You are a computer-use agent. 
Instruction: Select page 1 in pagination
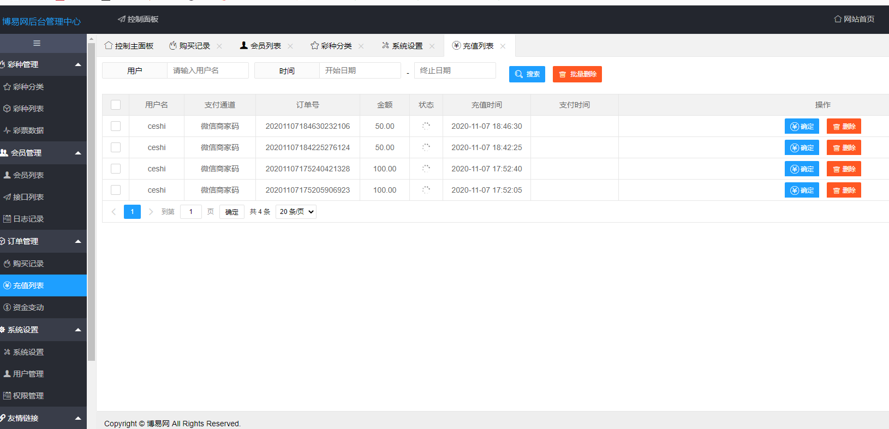pyautogui.click(x=132, y=212)
